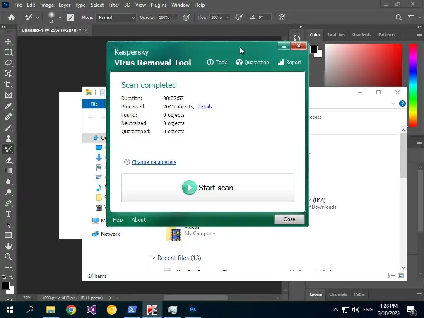This screenshot has width=424, height=318.
Task: Pick a hue on the vertical hue slider
Action: tap(413, 85)
